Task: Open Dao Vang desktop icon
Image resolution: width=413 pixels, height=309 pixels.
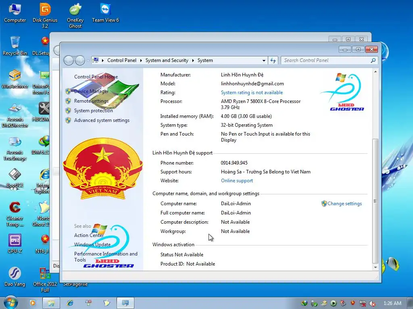Action: pos(15,277)
